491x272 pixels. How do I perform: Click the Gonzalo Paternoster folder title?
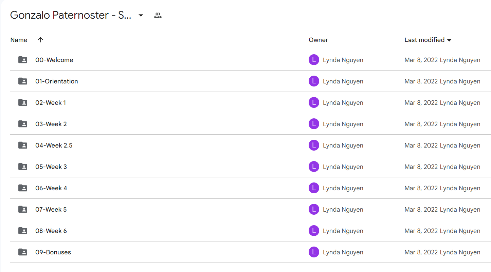click(x=71, y=15)
